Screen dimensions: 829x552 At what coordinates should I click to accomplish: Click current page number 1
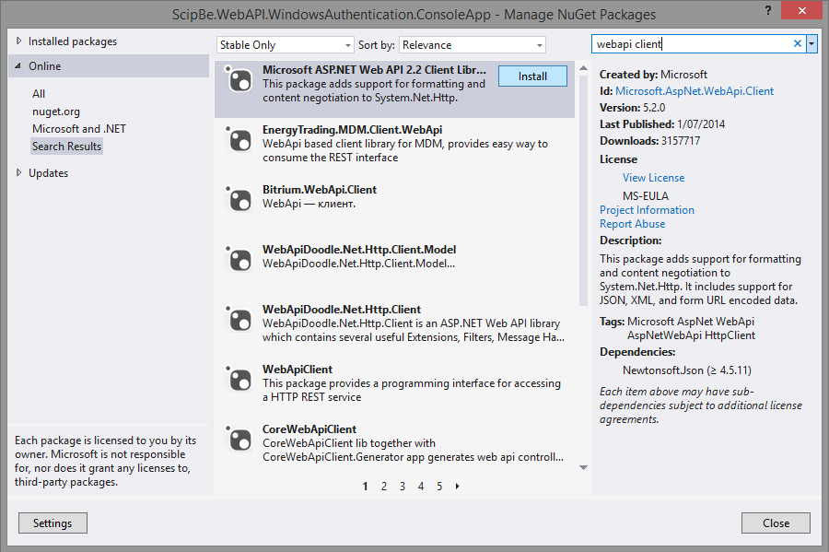(365, 486)
